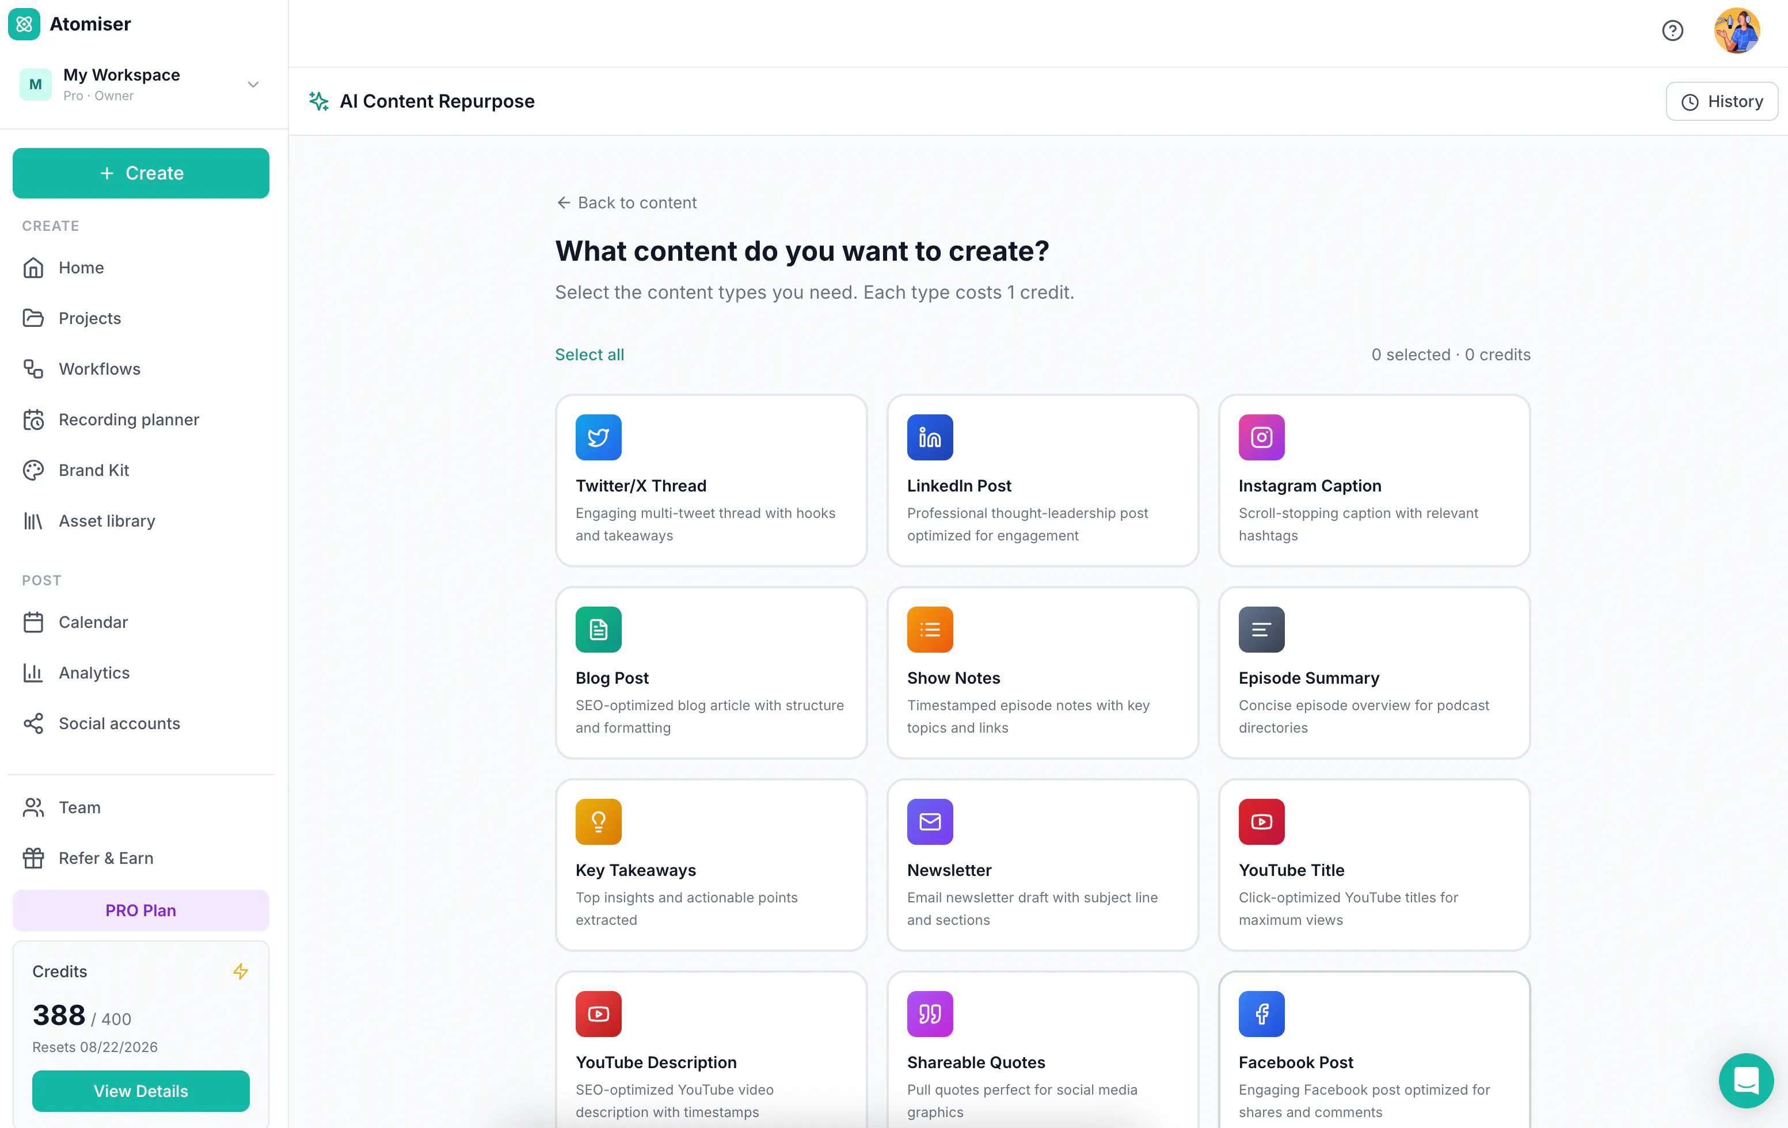
Task: Open the History button
Action: click(x=1721, y=101)
